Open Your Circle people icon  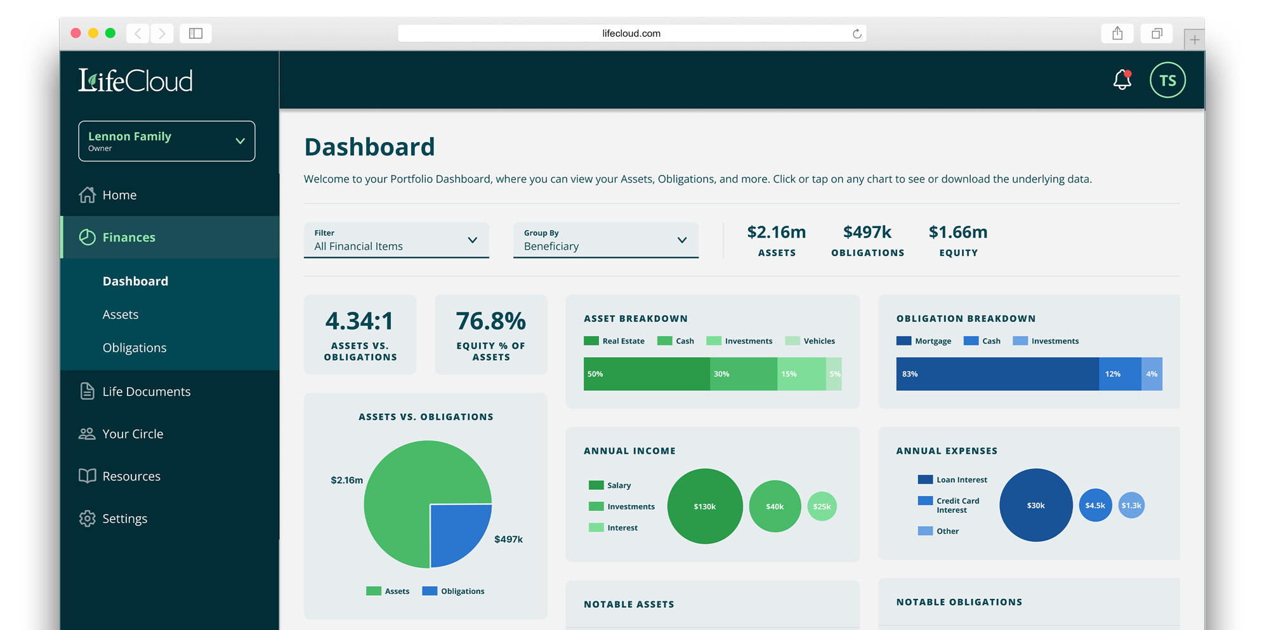(x=87, y=434)
